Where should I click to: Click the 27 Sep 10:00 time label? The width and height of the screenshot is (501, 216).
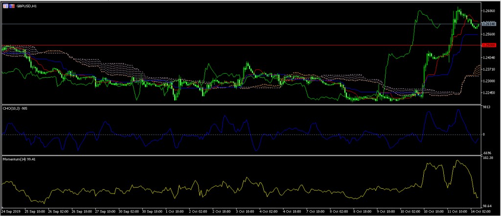105,211
